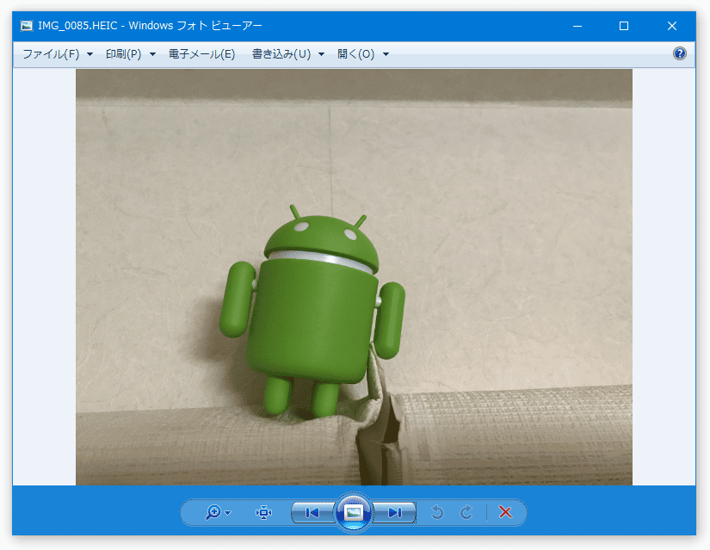Click the Android figure photo
The width and height of the screenshot is (710, 550).
(x=354, y=277)
